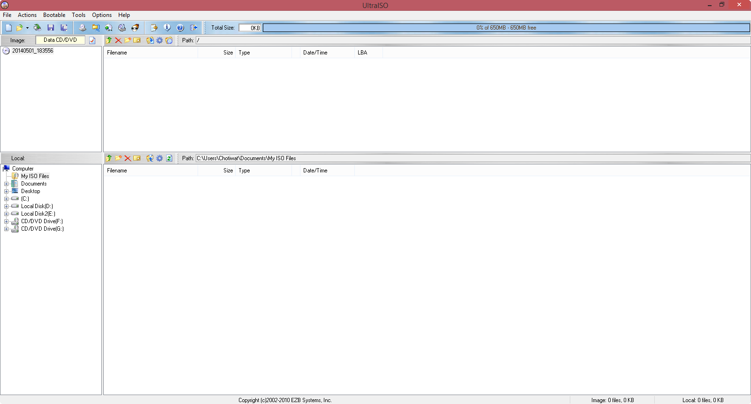751x404 pixels.
Task: Click the Open CD/DVD icon with green arrow
Action: (x=37, y=28)
